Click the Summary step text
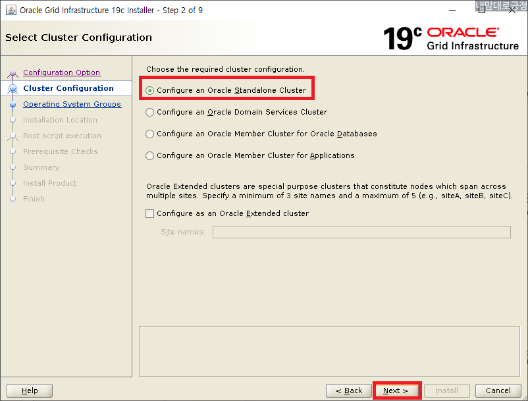 tap(41, 167)
